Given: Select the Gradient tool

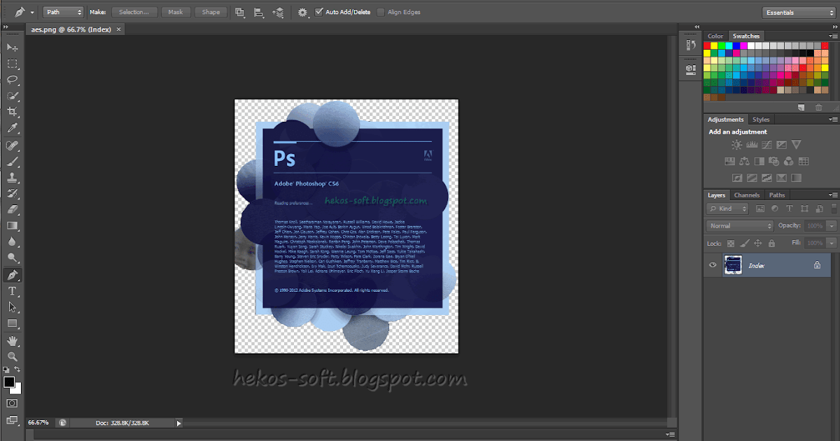Looking at the screenshot, I should coord(13,225).
